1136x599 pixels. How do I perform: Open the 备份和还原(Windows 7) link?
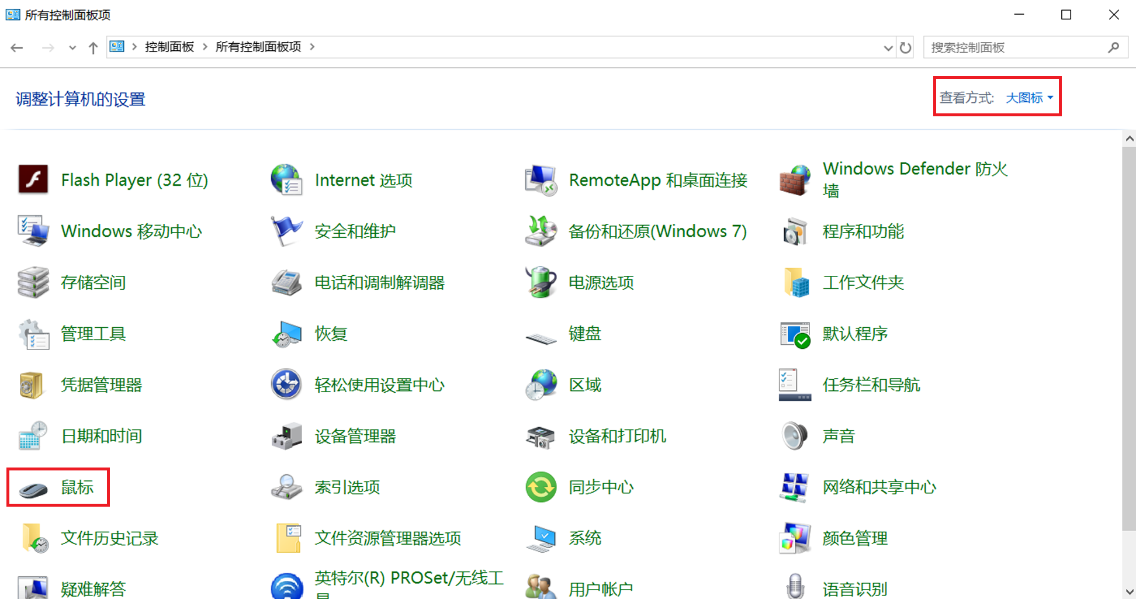[x=657, y=231]
